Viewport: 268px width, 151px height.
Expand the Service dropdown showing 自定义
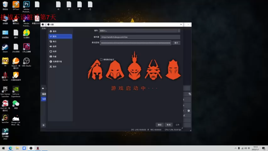point(139,31)
